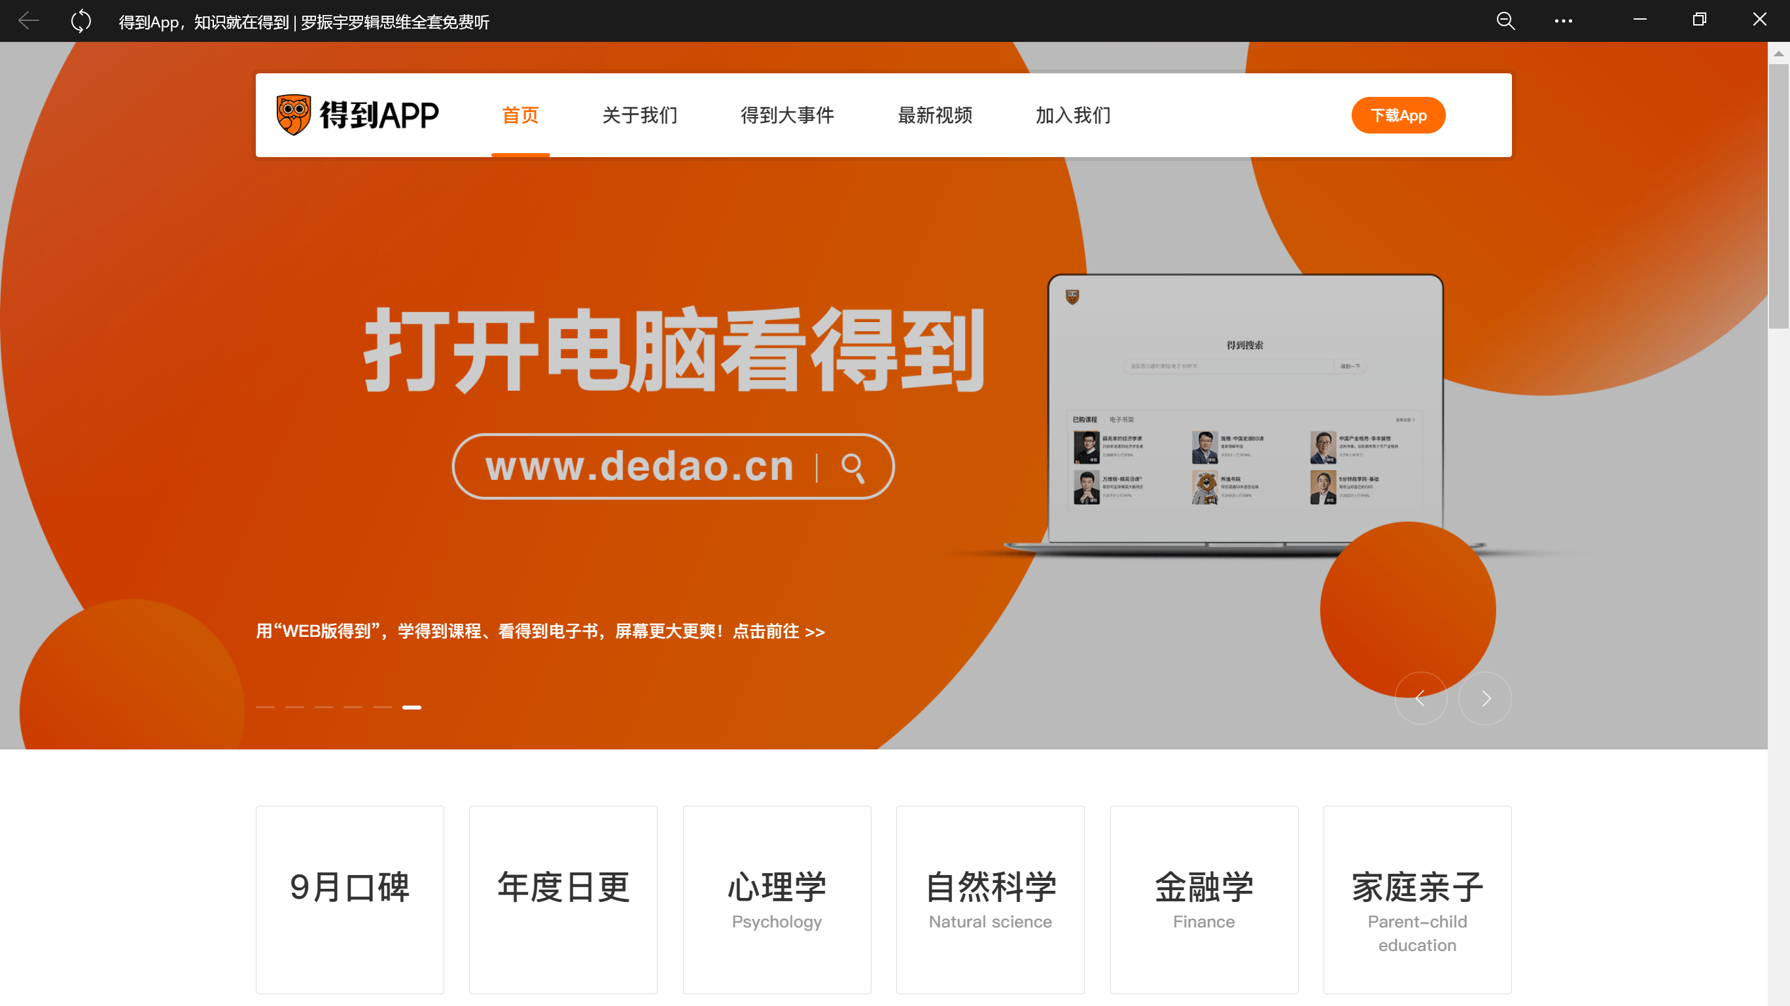Click the search magnifier beside www.dedao.cn
Image resolution: width=1790 pixels, height=1006 pixels.
(x=853, y=467)
